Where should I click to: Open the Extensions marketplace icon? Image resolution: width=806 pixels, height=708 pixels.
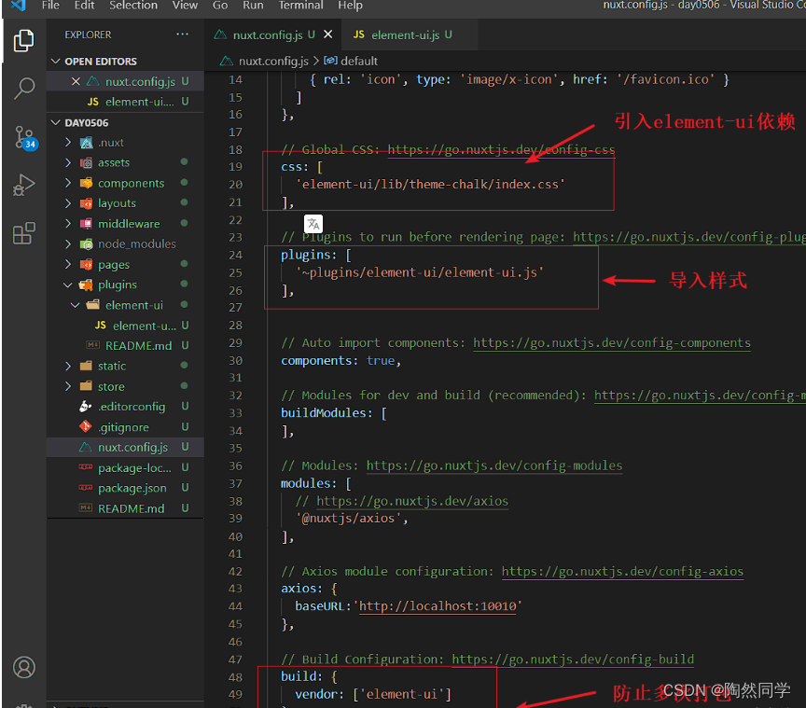23,233
